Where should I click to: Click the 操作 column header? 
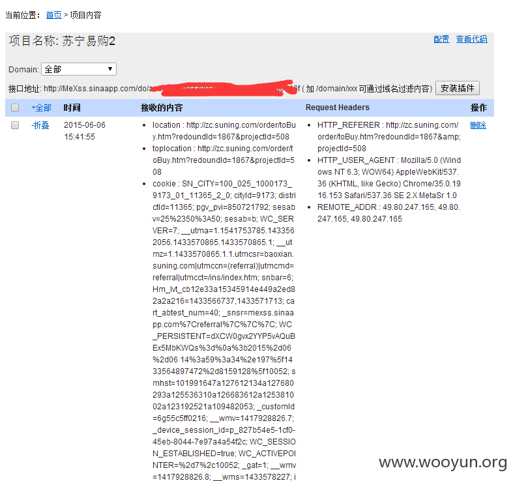click(478, 108)
